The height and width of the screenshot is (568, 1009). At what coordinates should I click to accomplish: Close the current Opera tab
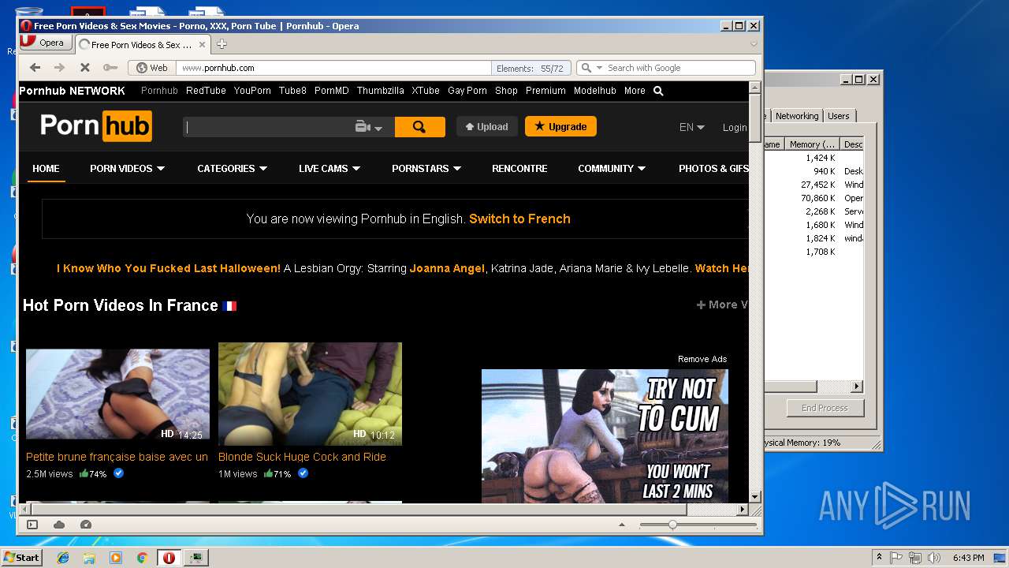click(203, 45)
